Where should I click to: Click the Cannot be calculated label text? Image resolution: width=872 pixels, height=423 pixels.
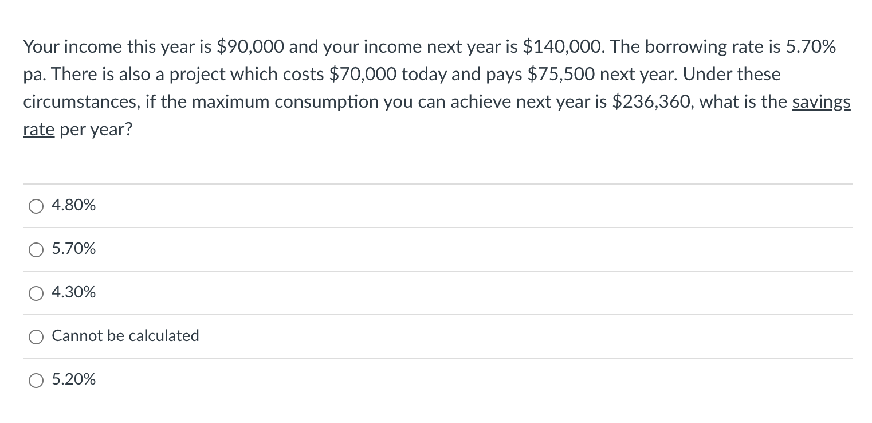click(x=125, y=336)
